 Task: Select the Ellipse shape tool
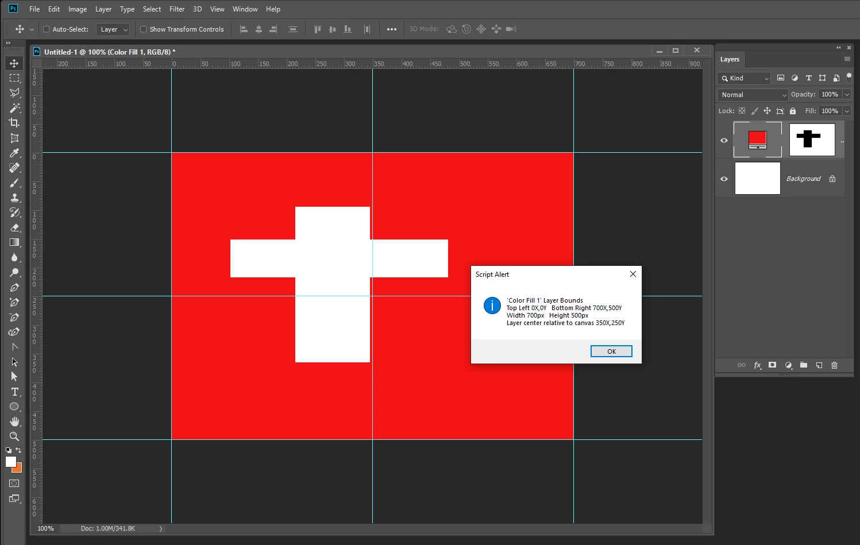tap(14, 407)
